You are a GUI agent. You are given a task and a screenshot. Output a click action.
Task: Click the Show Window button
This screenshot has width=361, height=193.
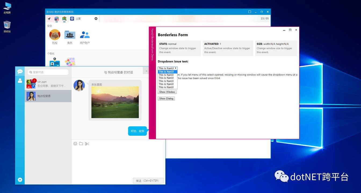167,92
